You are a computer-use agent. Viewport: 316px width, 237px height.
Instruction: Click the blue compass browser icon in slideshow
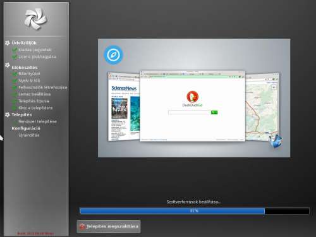tap(113, 55)
